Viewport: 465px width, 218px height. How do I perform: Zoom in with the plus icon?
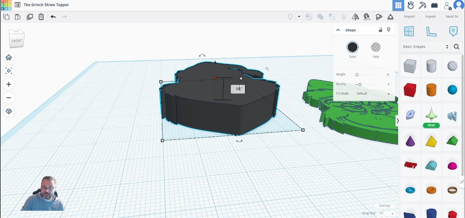click(9, 84)
